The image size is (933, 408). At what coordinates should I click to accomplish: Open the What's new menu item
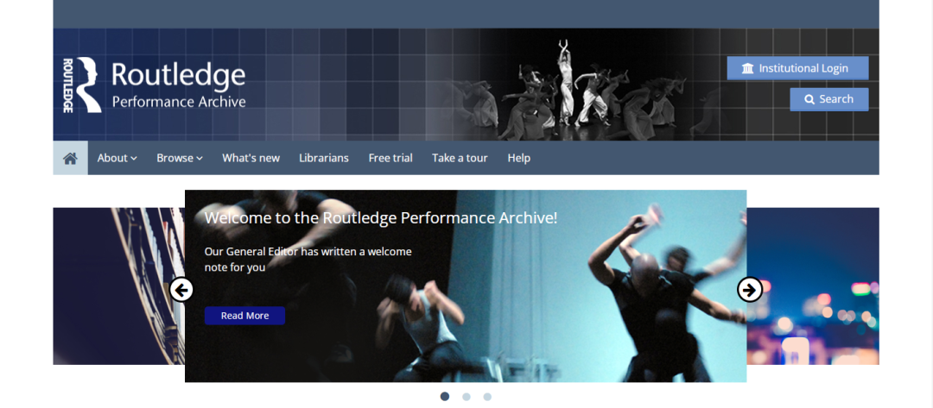[251, 158]
